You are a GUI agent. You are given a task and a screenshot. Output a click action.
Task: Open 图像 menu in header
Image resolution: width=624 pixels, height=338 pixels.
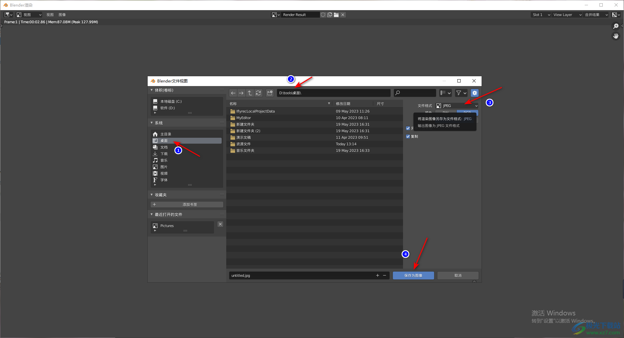[x=62, y=15]
